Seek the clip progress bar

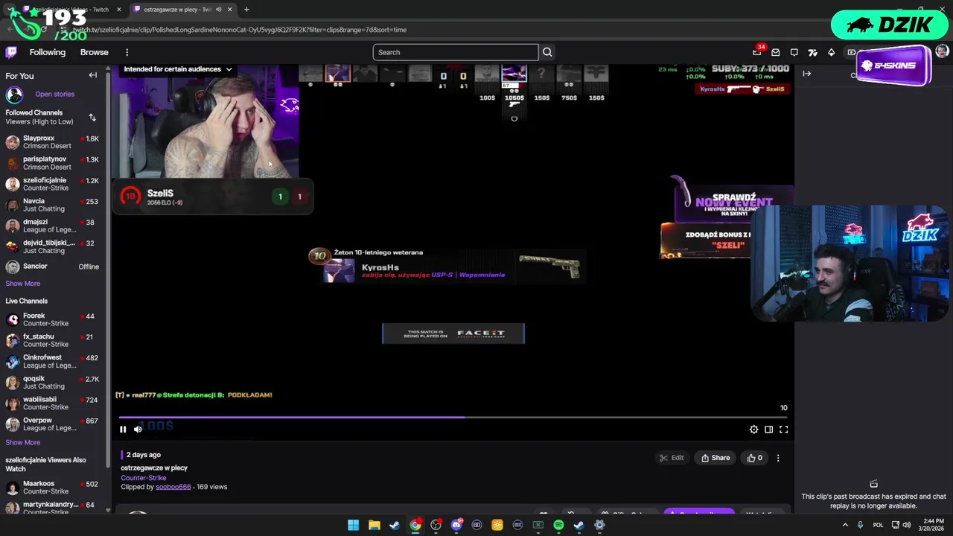click(x=453, y=417)
